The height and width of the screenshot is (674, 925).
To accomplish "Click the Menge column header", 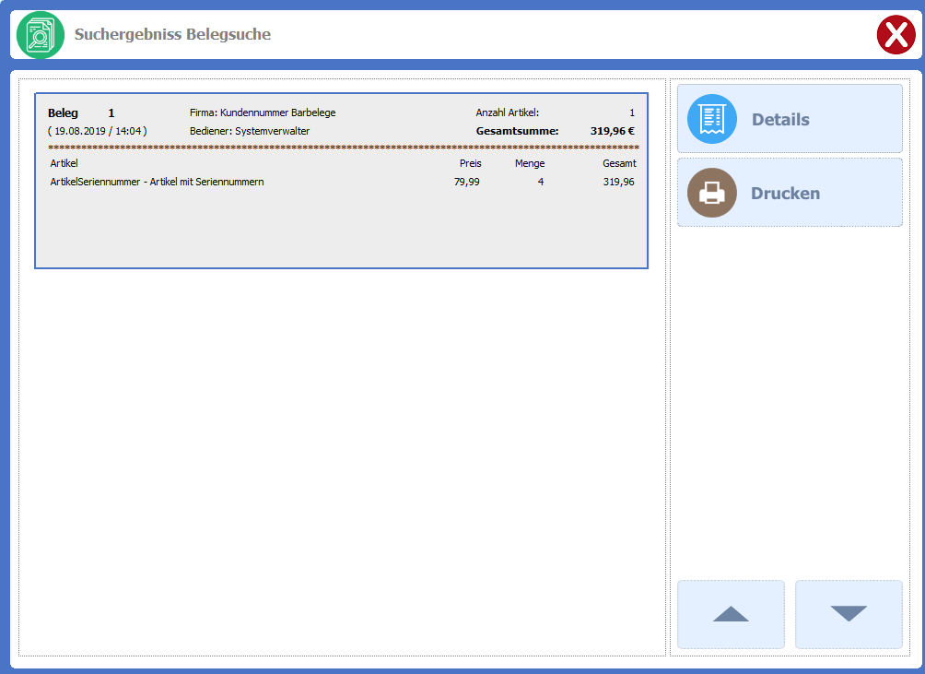I will [x=530, y=163].
